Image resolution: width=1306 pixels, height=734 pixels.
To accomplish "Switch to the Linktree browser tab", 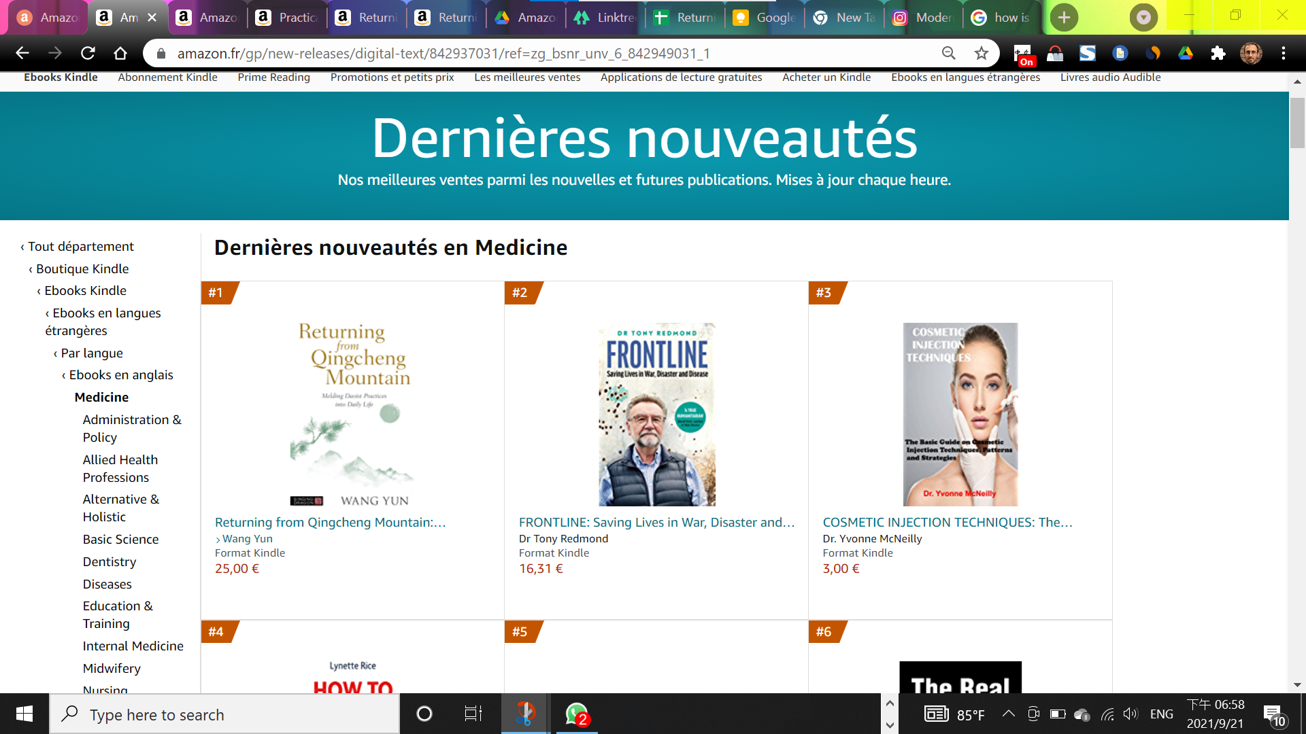I will [x=605, y=18].
